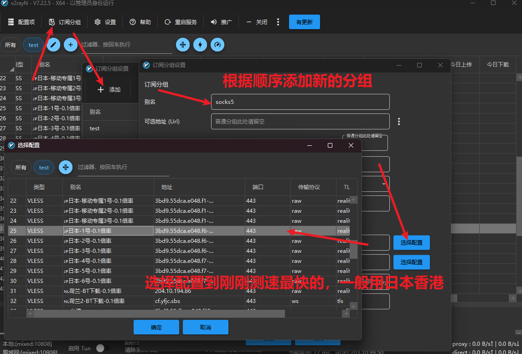Screen dimensions: 522x354
Task: Click the 今日下载 column header in main window
Action: coord(498,65)
